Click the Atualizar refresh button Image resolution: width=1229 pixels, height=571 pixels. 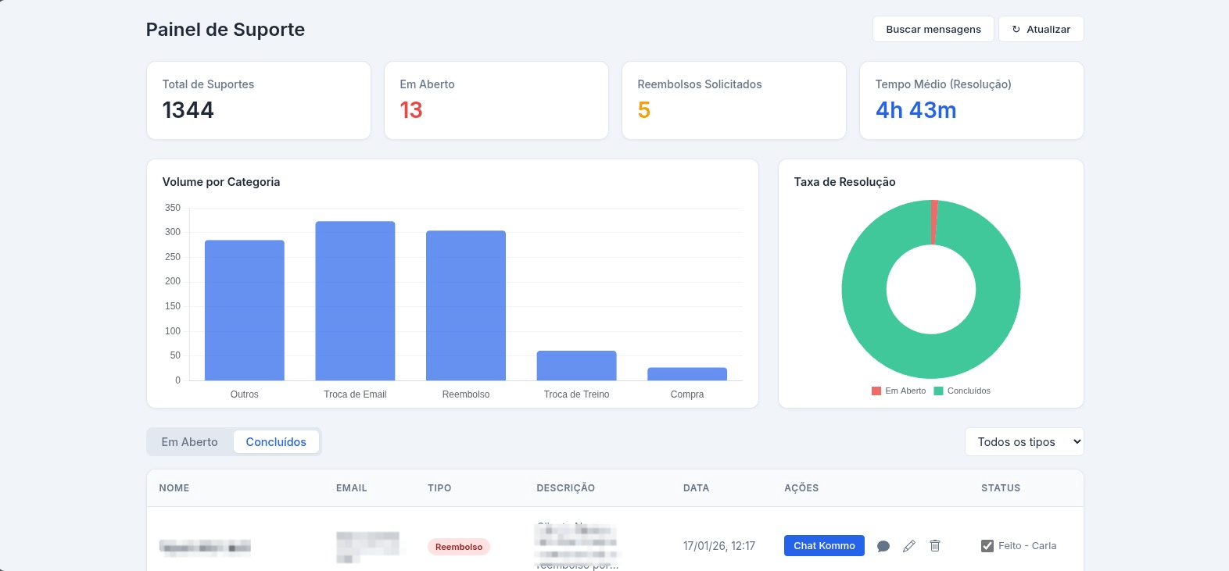tap(1041, 29)
